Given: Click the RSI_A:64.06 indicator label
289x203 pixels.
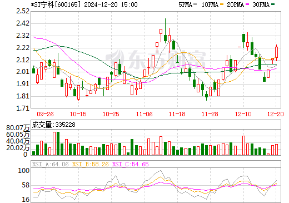Looking at the screenshot, I should pos(50,164).
